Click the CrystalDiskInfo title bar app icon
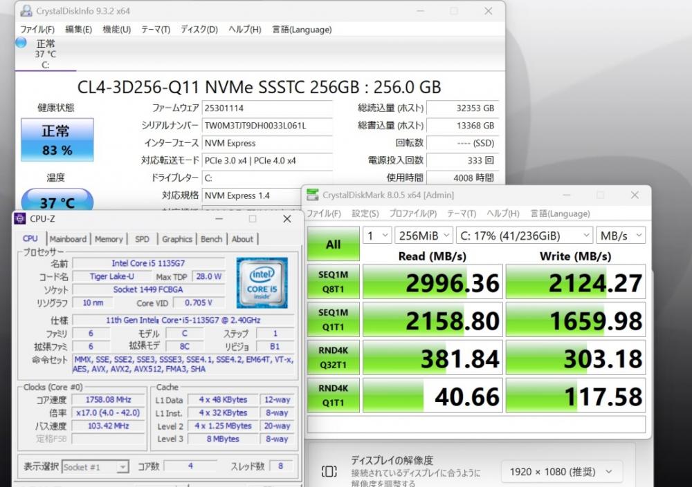Screen dimensions: 692x487 point(26,10)
